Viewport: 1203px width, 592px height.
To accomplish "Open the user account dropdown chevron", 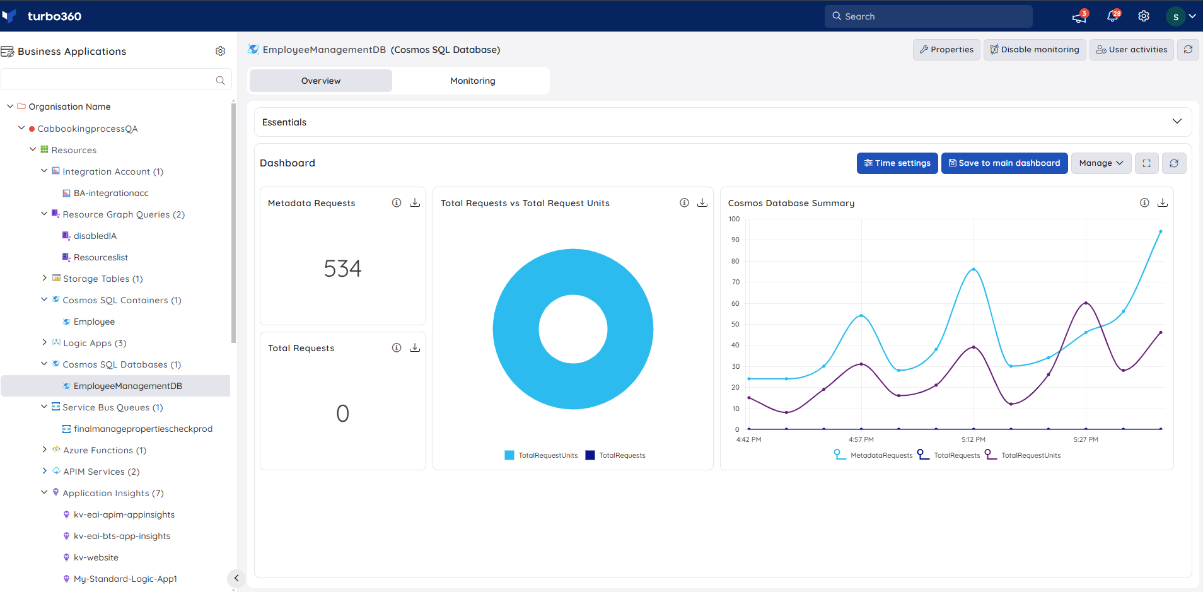I will [1192, 16].
